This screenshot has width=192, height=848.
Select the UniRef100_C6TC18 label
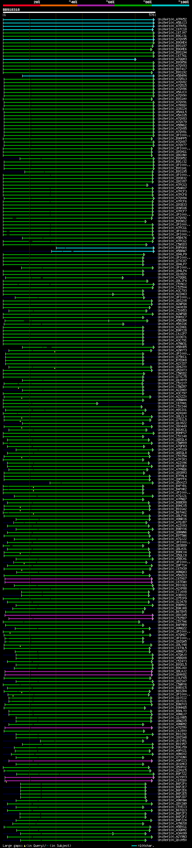(x=172, y=29)
